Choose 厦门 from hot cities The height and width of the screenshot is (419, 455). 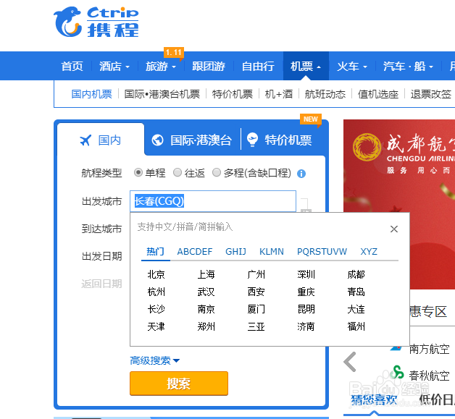tap(256, 309)
